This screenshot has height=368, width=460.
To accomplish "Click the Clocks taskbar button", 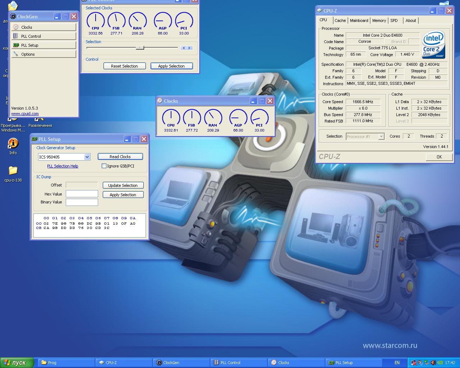I will click(296, 363).
